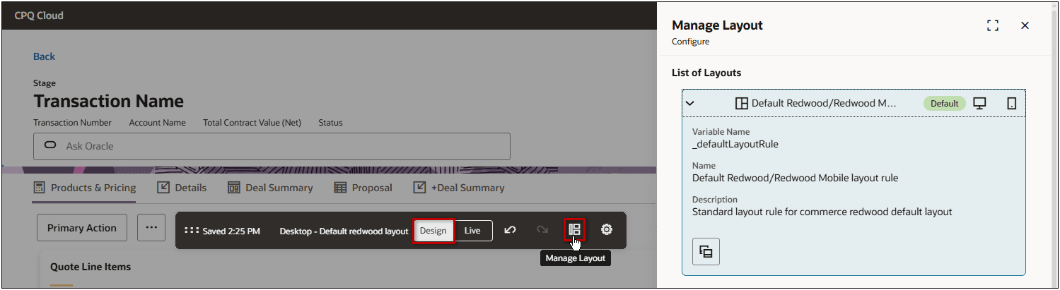Click the Ask Oracle icon
Viewport: 1060px width, 290px height.
50,146
